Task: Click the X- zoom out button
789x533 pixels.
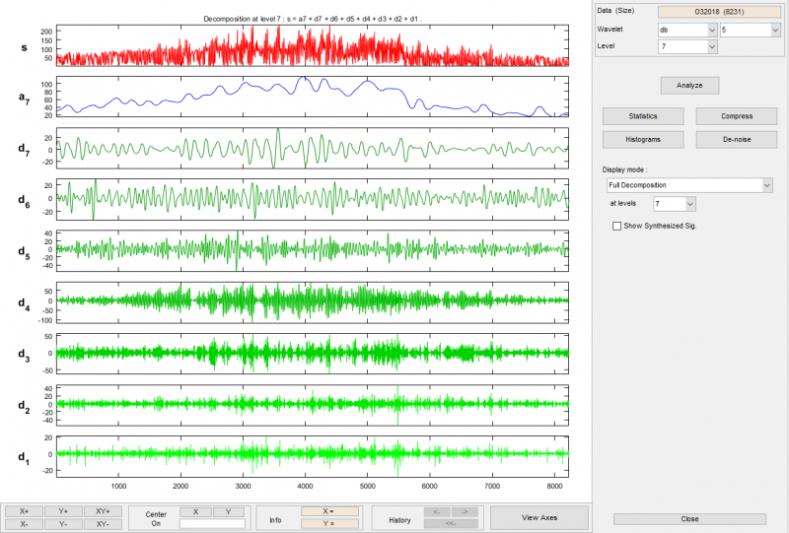Action: 23,523
